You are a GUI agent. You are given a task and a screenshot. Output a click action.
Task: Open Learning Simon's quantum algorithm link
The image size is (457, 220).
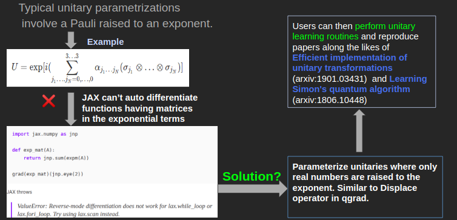pyautogui.click(x=359, y=84)
